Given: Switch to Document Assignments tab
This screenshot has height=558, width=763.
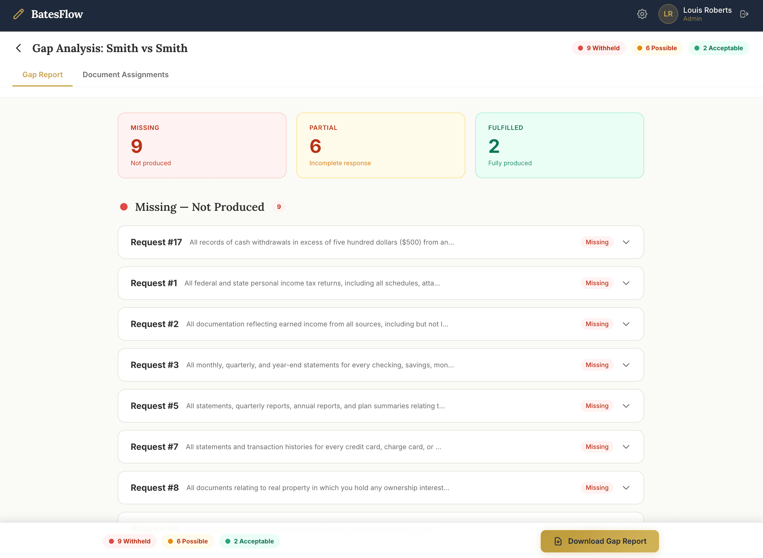Looking at the screenshot, I should pos(125,75).
